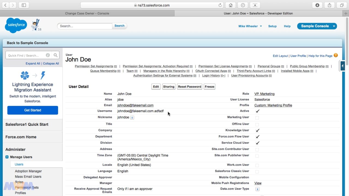Switch to Change Case Owner - Console tab
Image resolution: width=349 pixels, height=196 pixels.
click(x=87, y=13)
